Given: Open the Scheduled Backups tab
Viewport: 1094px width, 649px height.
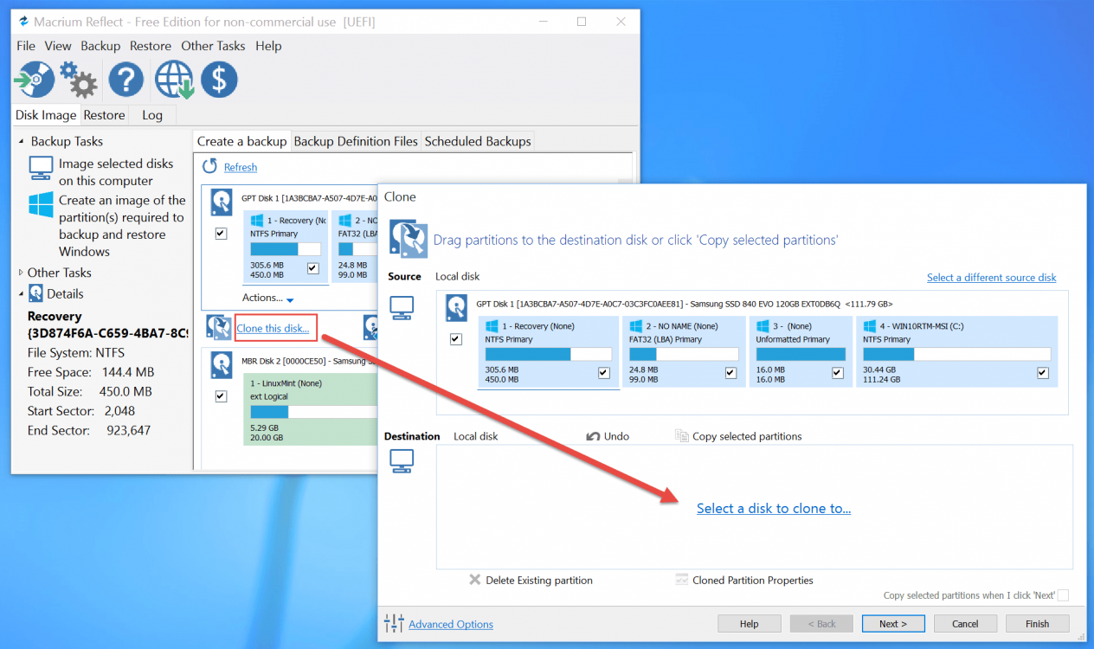Looking at the screenshot, I should click(478, 141).
